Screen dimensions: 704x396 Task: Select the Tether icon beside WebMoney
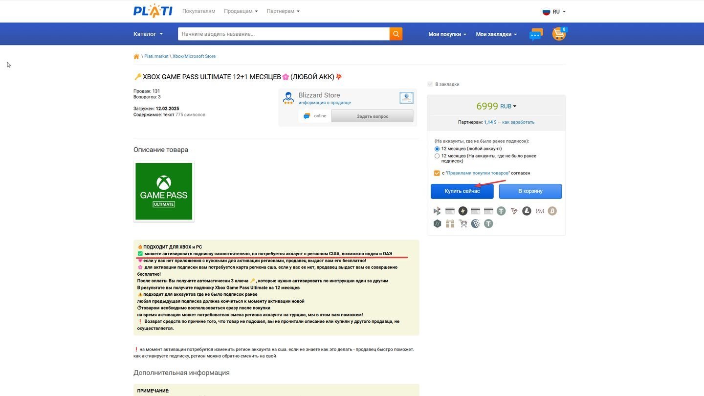[x=488, y=224]
